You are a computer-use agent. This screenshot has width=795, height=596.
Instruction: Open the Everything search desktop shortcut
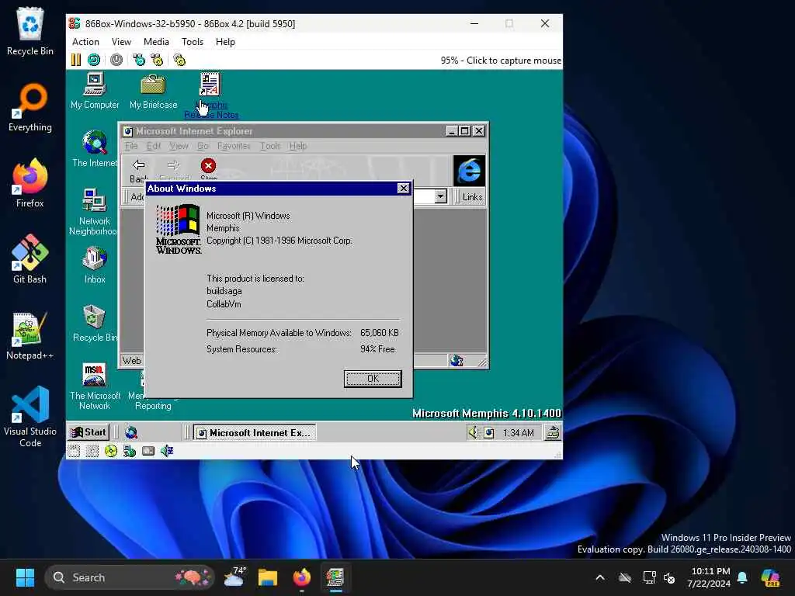point(30,107)
